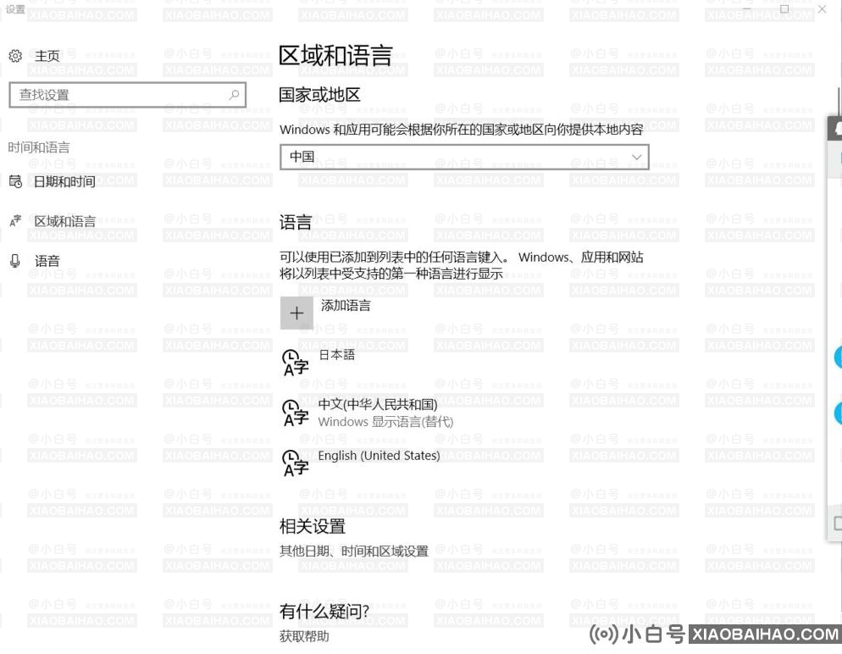Click language icon beside English (United States)
The width and height of the screenshot is (842, 654).
coord(296,463)
